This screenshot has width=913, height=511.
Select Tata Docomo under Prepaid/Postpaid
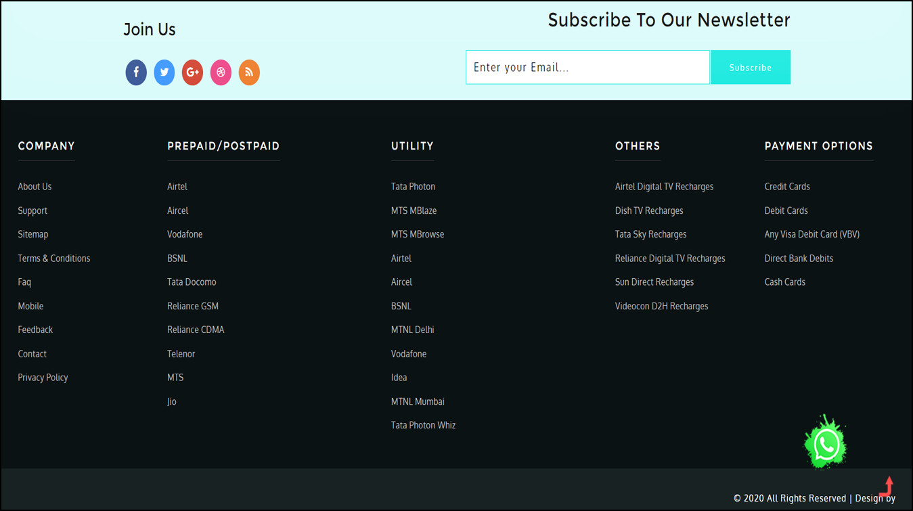(192, 282)
